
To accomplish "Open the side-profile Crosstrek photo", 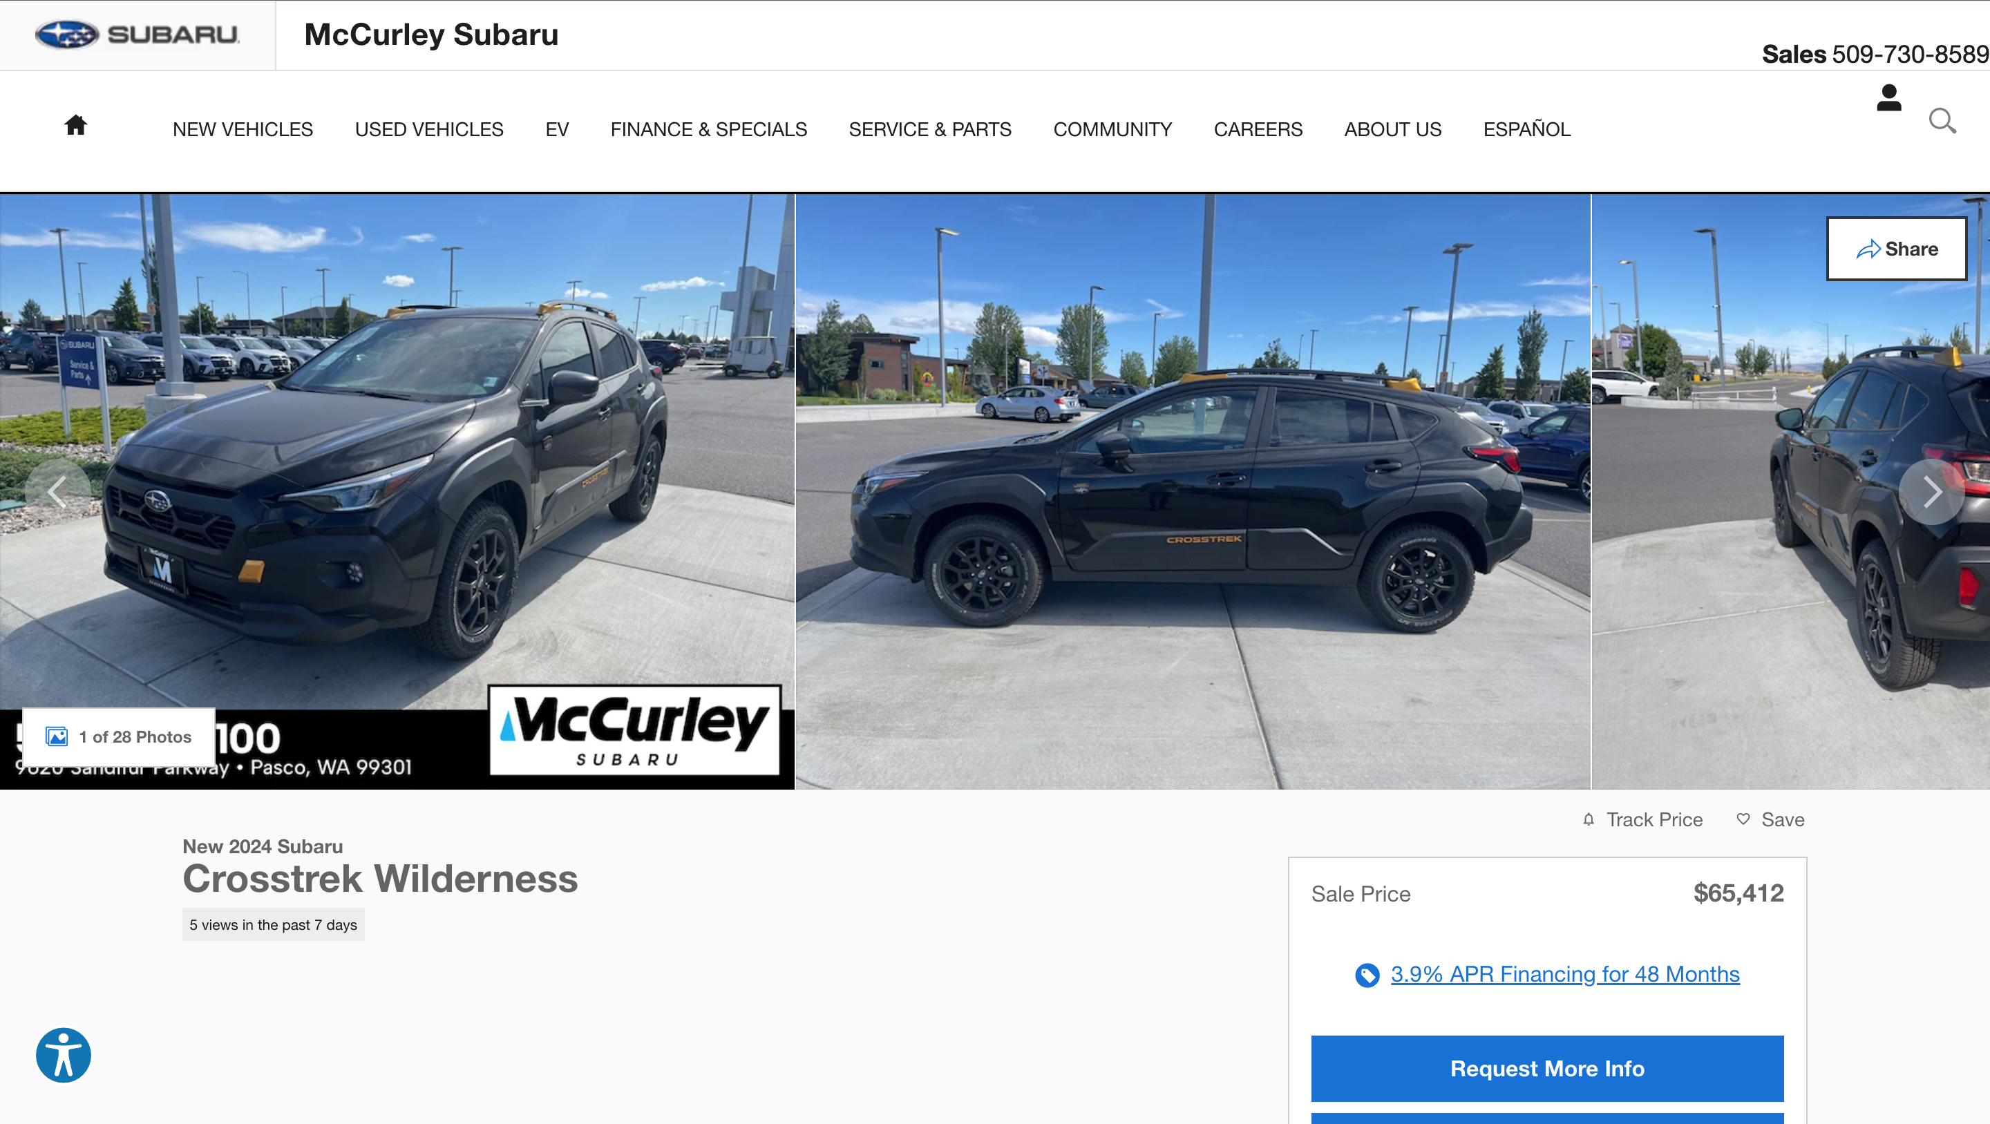I will point(1193,491).
